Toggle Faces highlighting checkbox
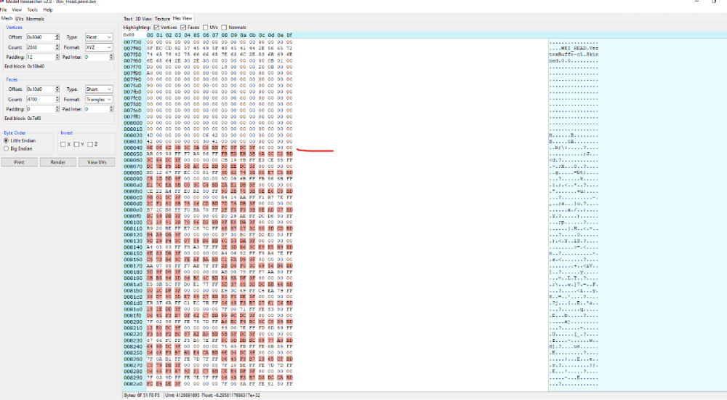The image size is (727, 400). pyautogui.click(x=183, y=28)
